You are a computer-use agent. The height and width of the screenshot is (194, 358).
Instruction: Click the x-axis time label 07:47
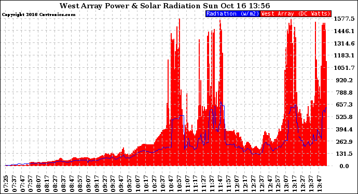[23, 184]
